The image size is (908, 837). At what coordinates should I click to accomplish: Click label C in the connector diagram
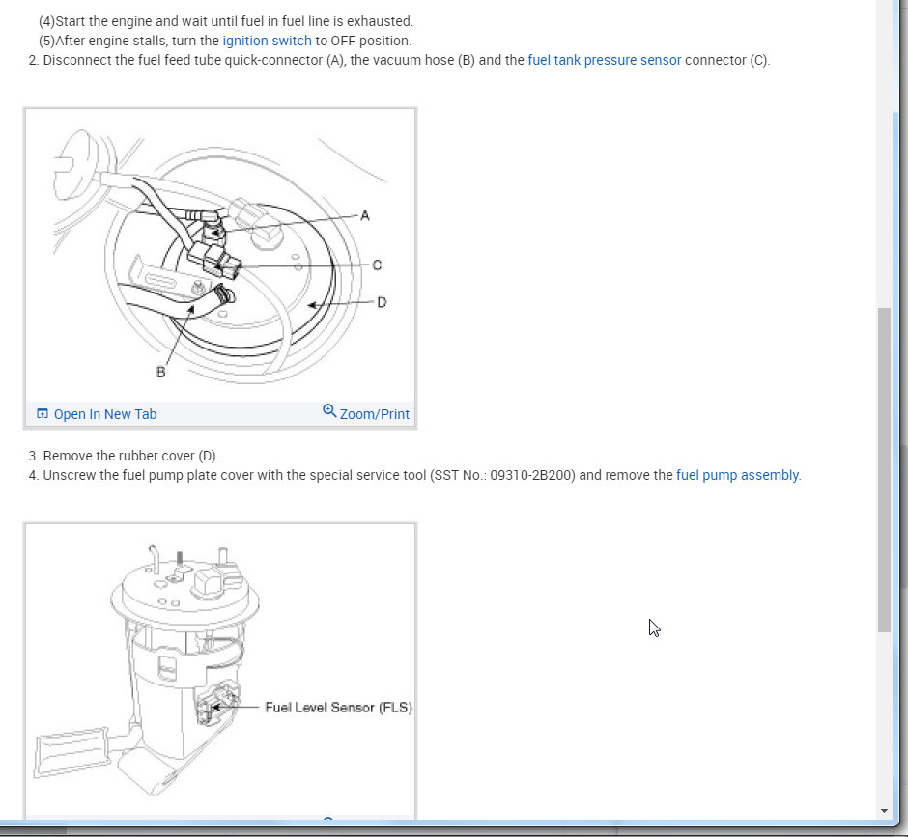[x=377, y=265]
